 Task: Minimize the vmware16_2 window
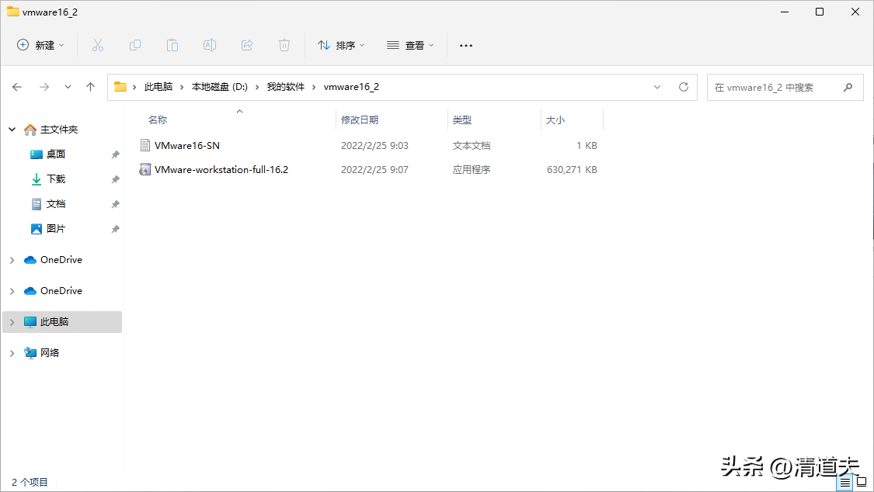coord(785,12)
